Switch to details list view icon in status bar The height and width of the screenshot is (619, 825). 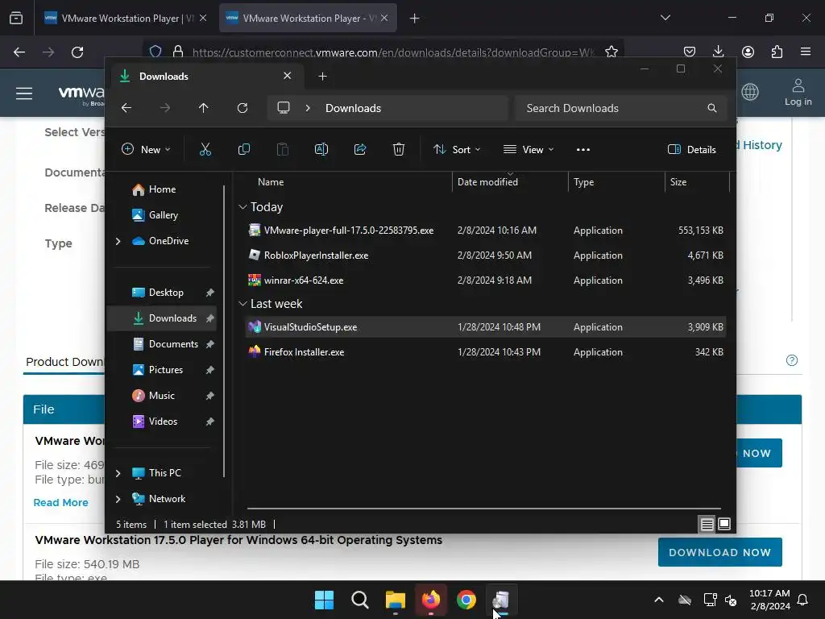pyautogui.click(x=707, y=524)
